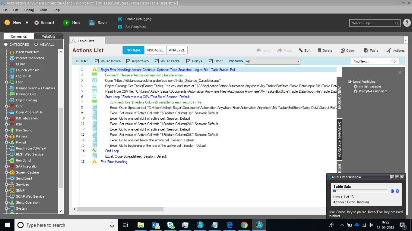Click the Record button icon
This screenshot has width=412, height=231.
tap(37, 23)
